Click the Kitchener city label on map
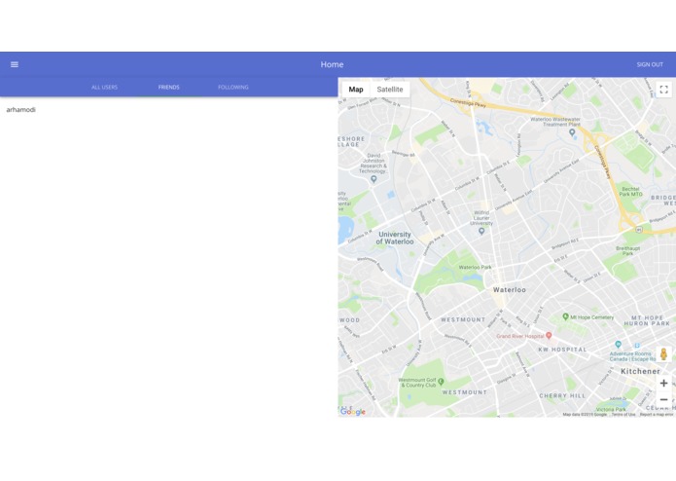The height and width of the screenshot is (481, 676). [640, 371]
